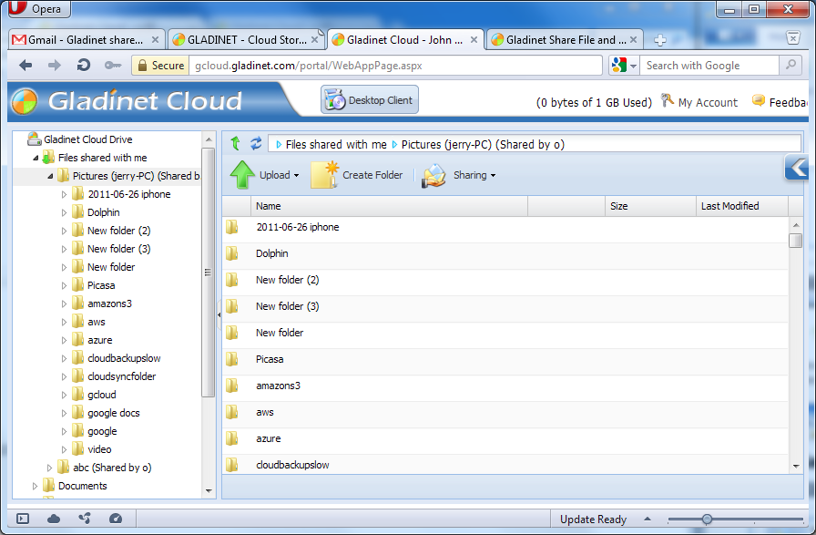Screen dimensions: 816x535
Task: Click the Search with Google field
Action: click(709, 66)
